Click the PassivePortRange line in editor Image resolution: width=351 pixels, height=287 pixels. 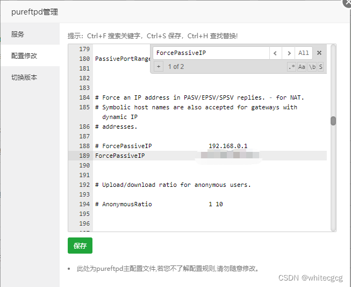[x=121, y=59]
